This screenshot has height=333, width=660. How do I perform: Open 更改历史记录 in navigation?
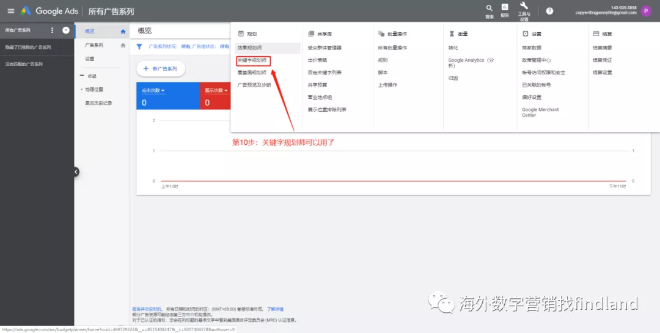[98, 103]
